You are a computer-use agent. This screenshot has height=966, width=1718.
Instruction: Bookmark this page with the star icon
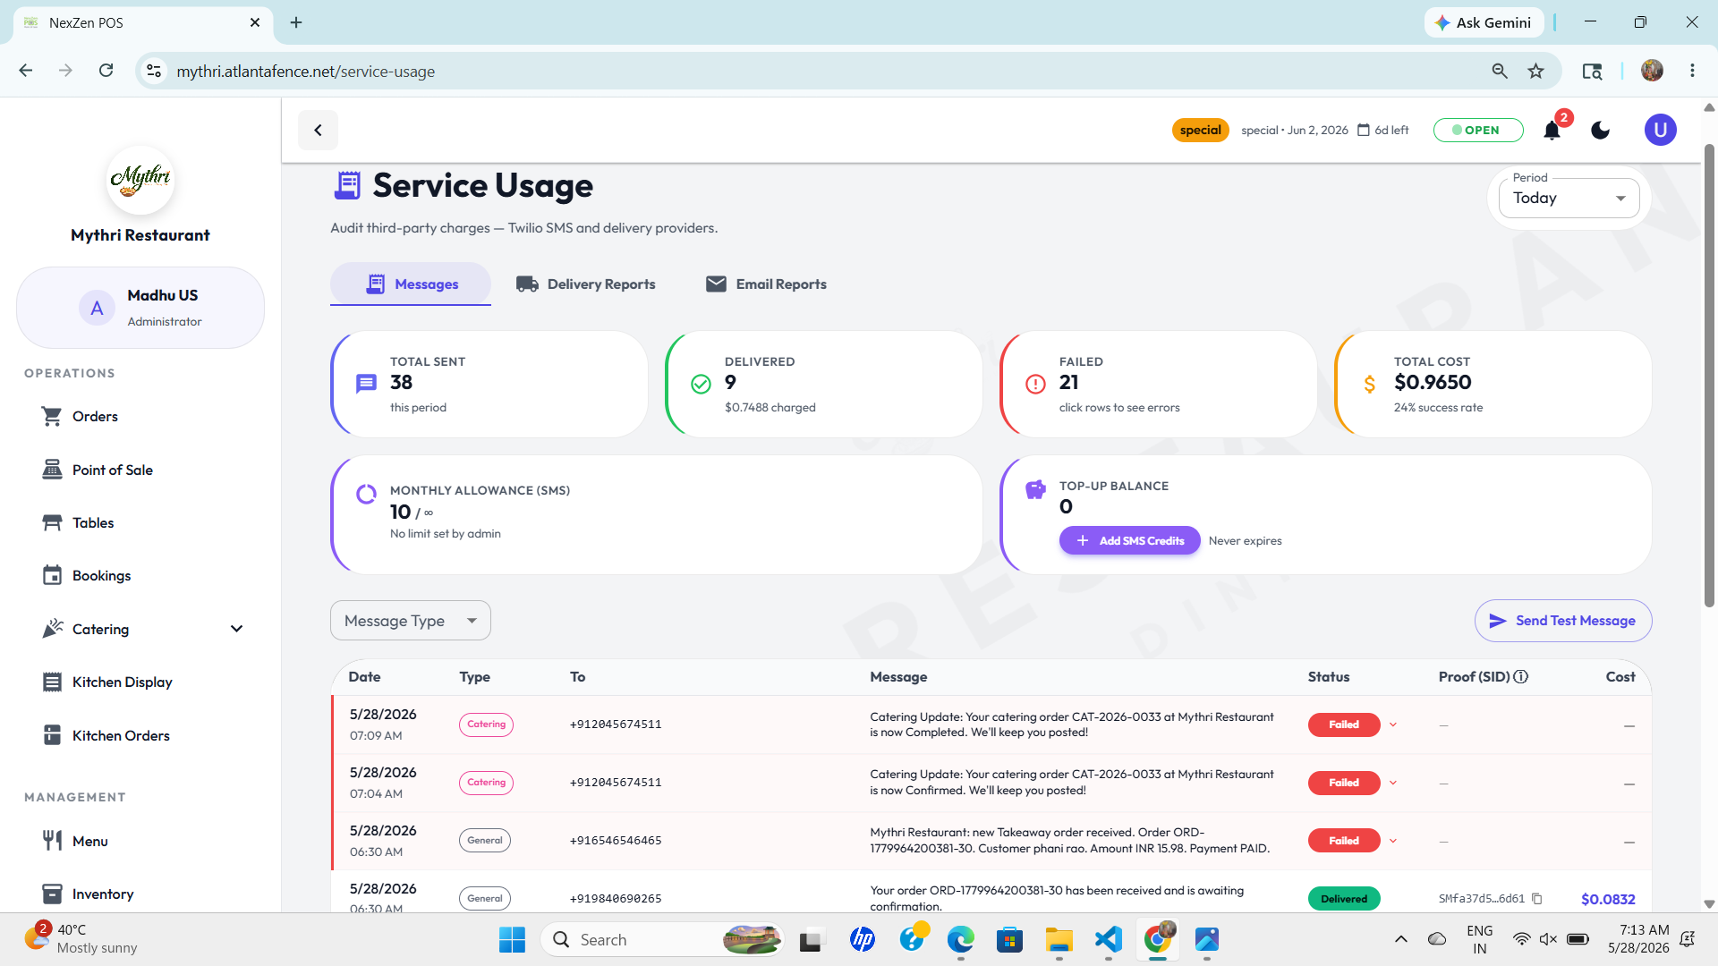tap(1536, 72)
